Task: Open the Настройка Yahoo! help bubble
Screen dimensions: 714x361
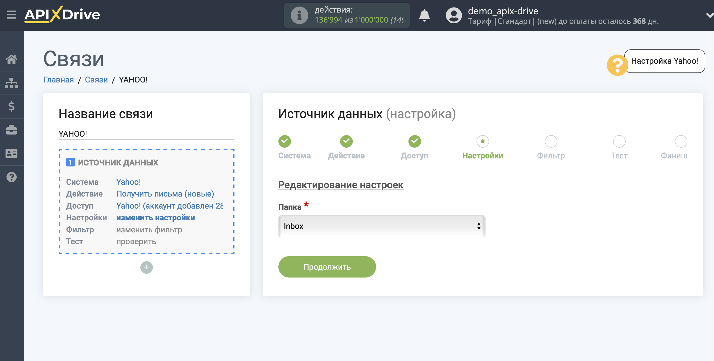Action: click(x=664, y=61)
